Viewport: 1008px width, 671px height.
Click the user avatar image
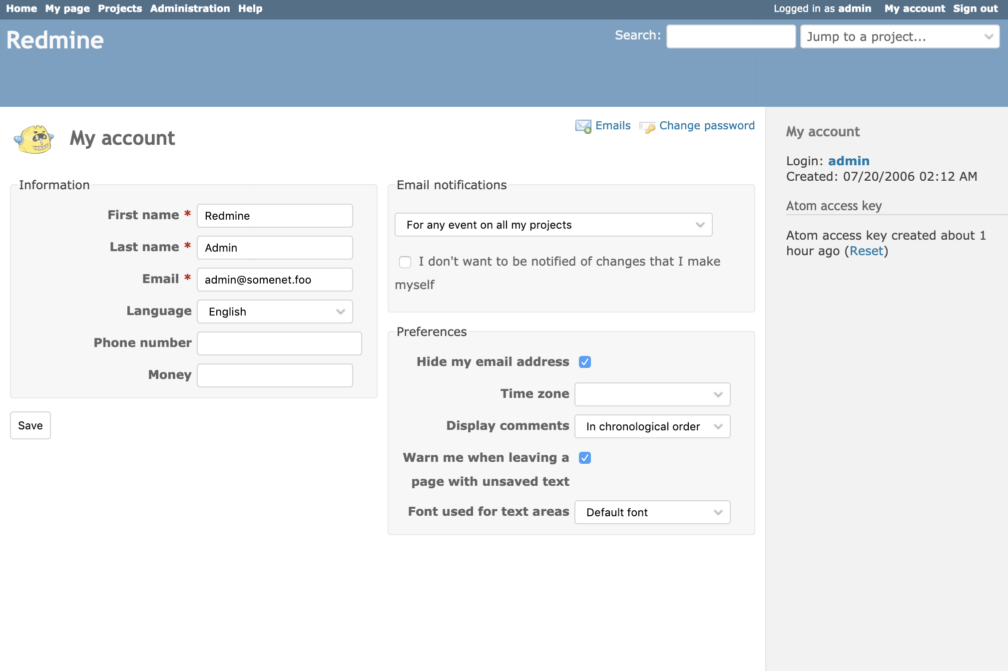tap(34, 139)
